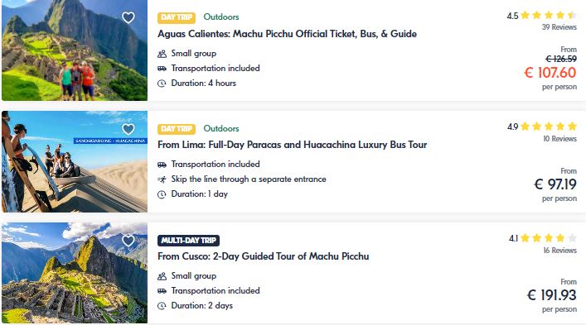Image resolution: width=586 pixels, height=325 pixels.
Task: Click bus icon on Paracas tour listing
Action: click(162, 165)
